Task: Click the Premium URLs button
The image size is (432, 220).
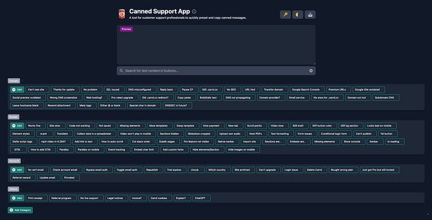Action: (x=338, y=89)
